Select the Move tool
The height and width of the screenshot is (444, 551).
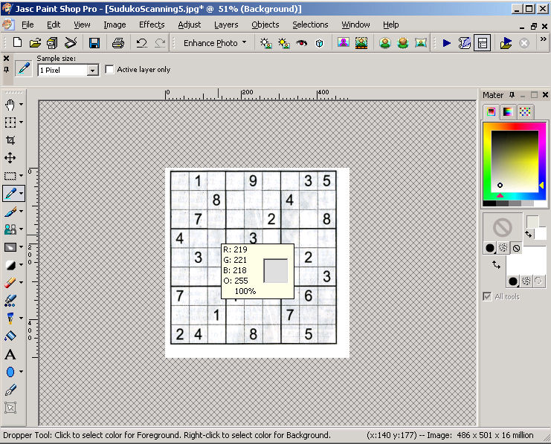tap(10, 157)
